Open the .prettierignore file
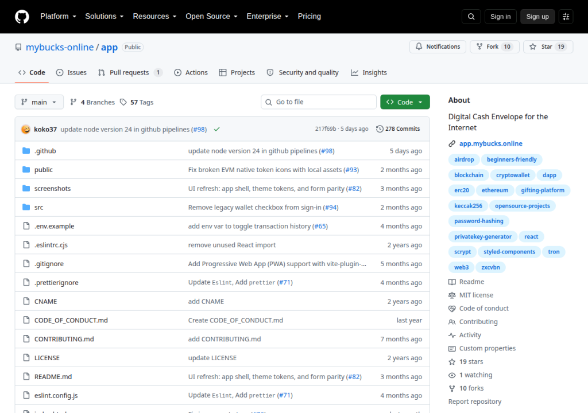This screenshot has height=413, width=588. tap(56, 283)
